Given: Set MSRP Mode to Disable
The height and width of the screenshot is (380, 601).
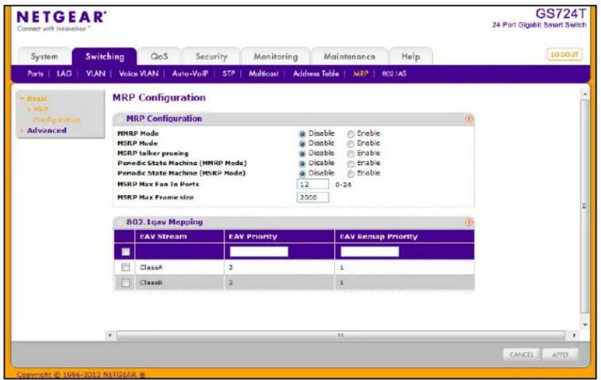Looking at the screenshot, I should pos(302,144).
